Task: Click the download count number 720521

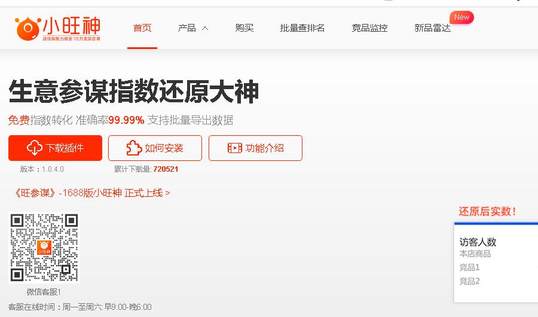Action: (166, 169)
